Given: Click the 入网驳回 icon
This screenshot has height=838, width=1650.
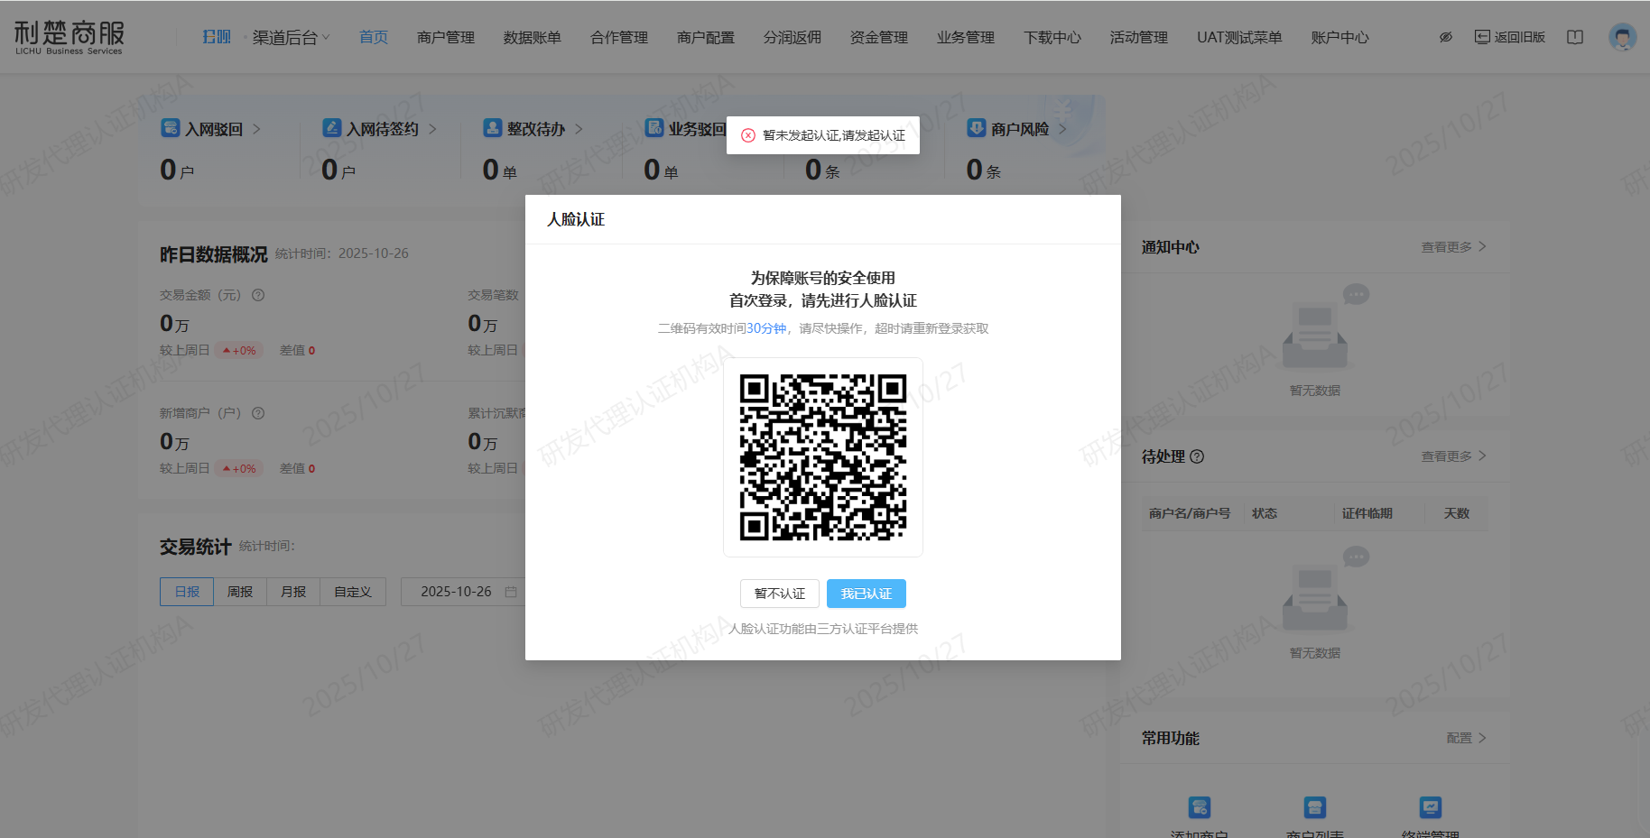Looking at the screenshot, I should click(x=171, y=128).
